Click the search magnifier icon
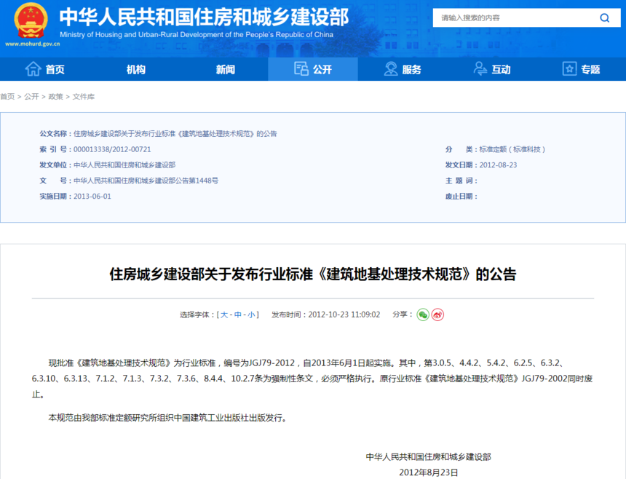 pyautogui.click(x=604, y=18)
